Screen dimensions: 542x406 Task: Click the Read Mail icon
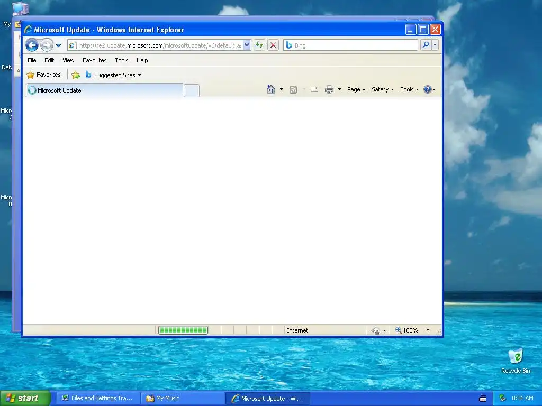pyautogui.click(x=314, y=89)
